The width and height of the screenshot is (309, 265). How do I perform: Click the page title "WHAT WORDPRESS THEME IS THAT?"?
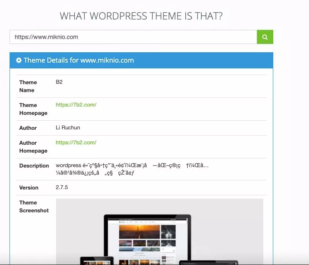tap(141, 16)
